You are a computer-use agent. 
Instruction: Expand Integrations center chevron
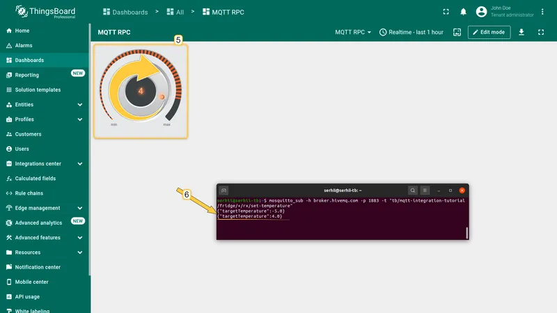coord(80,164)
